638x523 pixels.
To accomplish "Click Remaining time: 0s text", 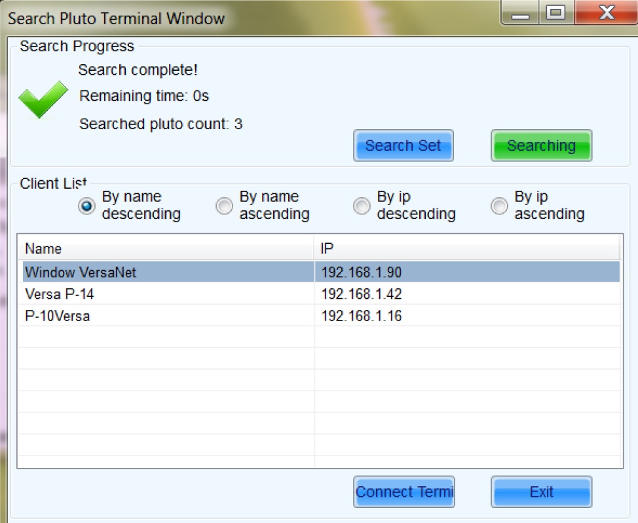I will point(144,96).
